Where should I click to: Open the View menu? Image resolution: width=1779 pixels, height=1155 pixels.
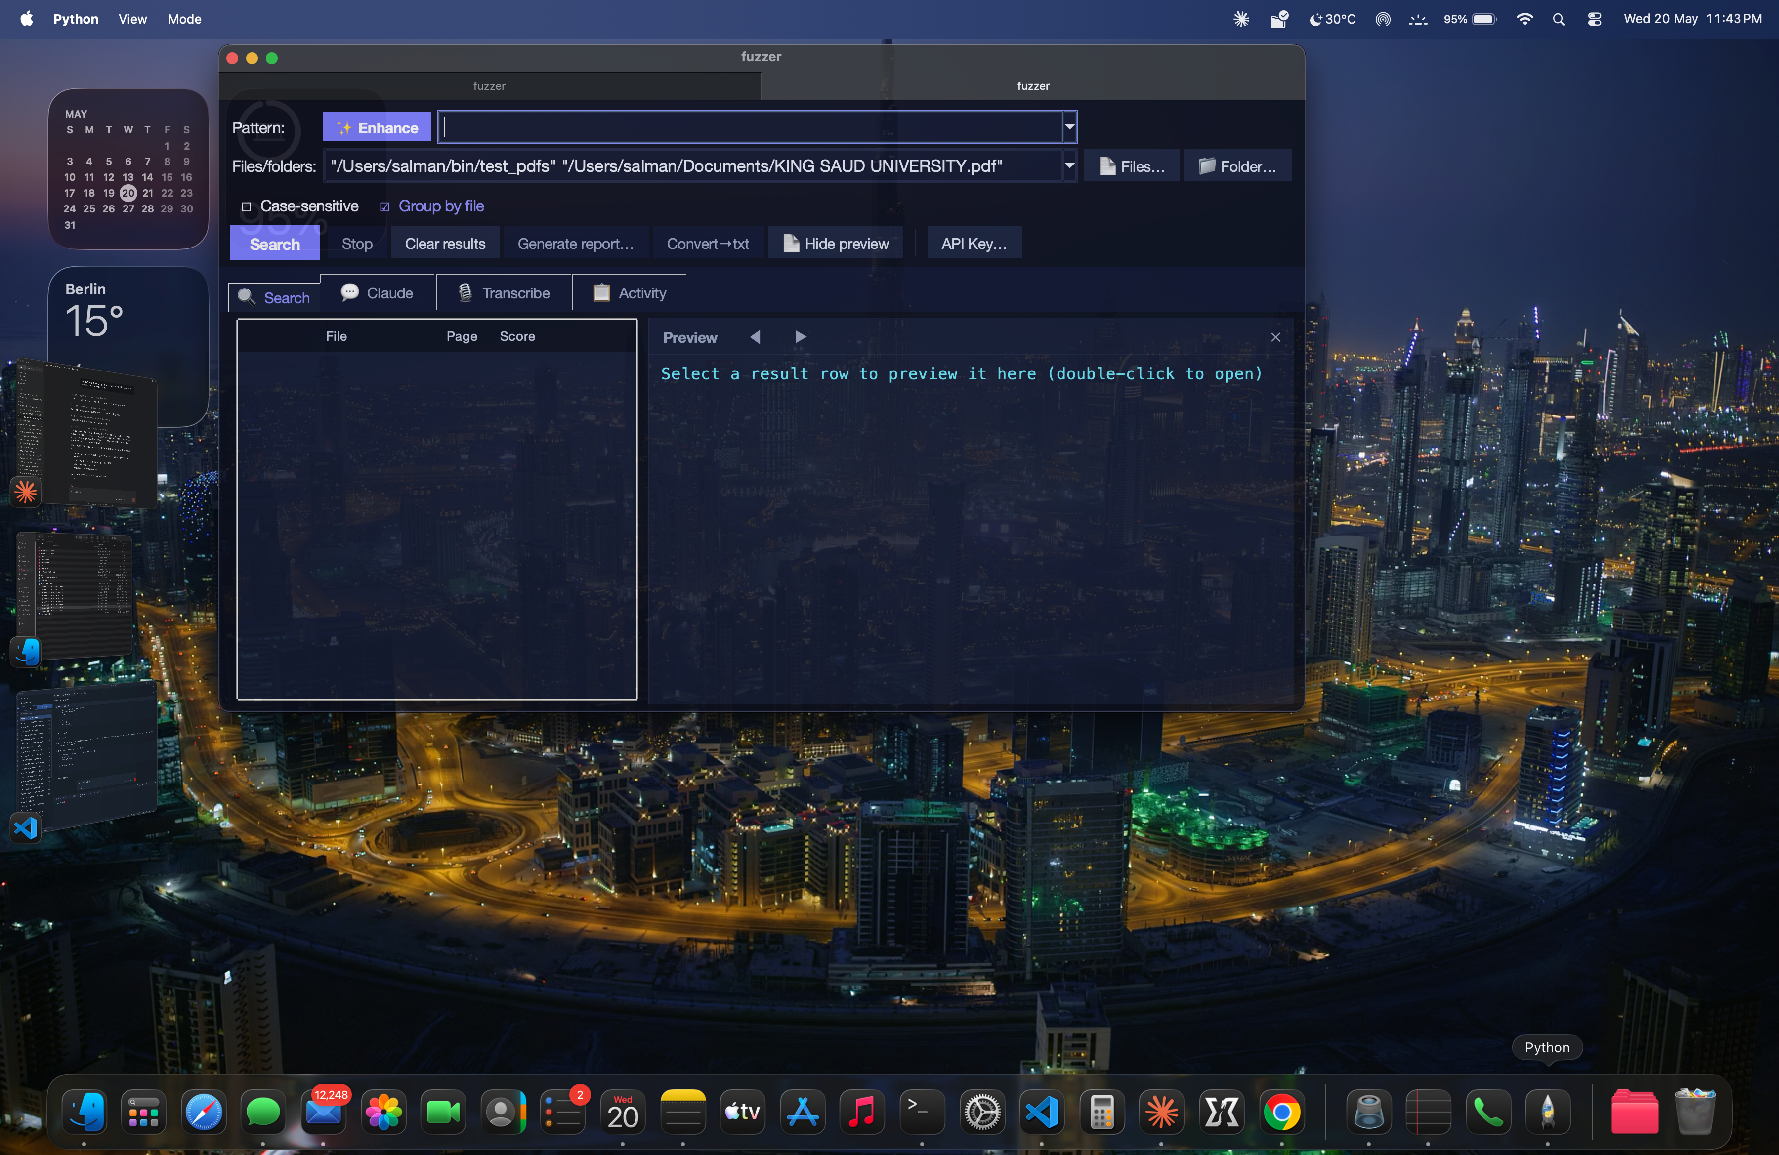coord(132,19)
